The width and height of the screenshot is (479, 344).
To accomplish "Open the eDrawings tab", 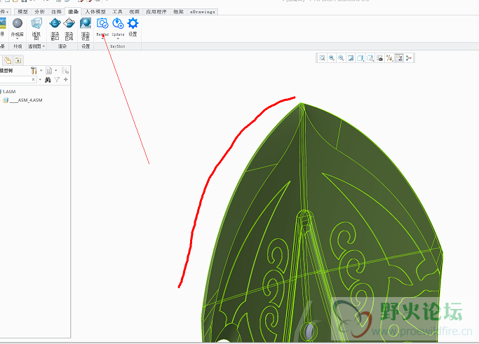I will (202, 12).
